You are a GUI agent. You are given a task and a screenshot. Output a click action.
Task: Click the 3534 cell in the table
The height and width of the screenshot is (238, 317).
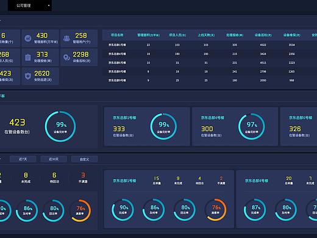pyautogui.click(x=291, y=45)
